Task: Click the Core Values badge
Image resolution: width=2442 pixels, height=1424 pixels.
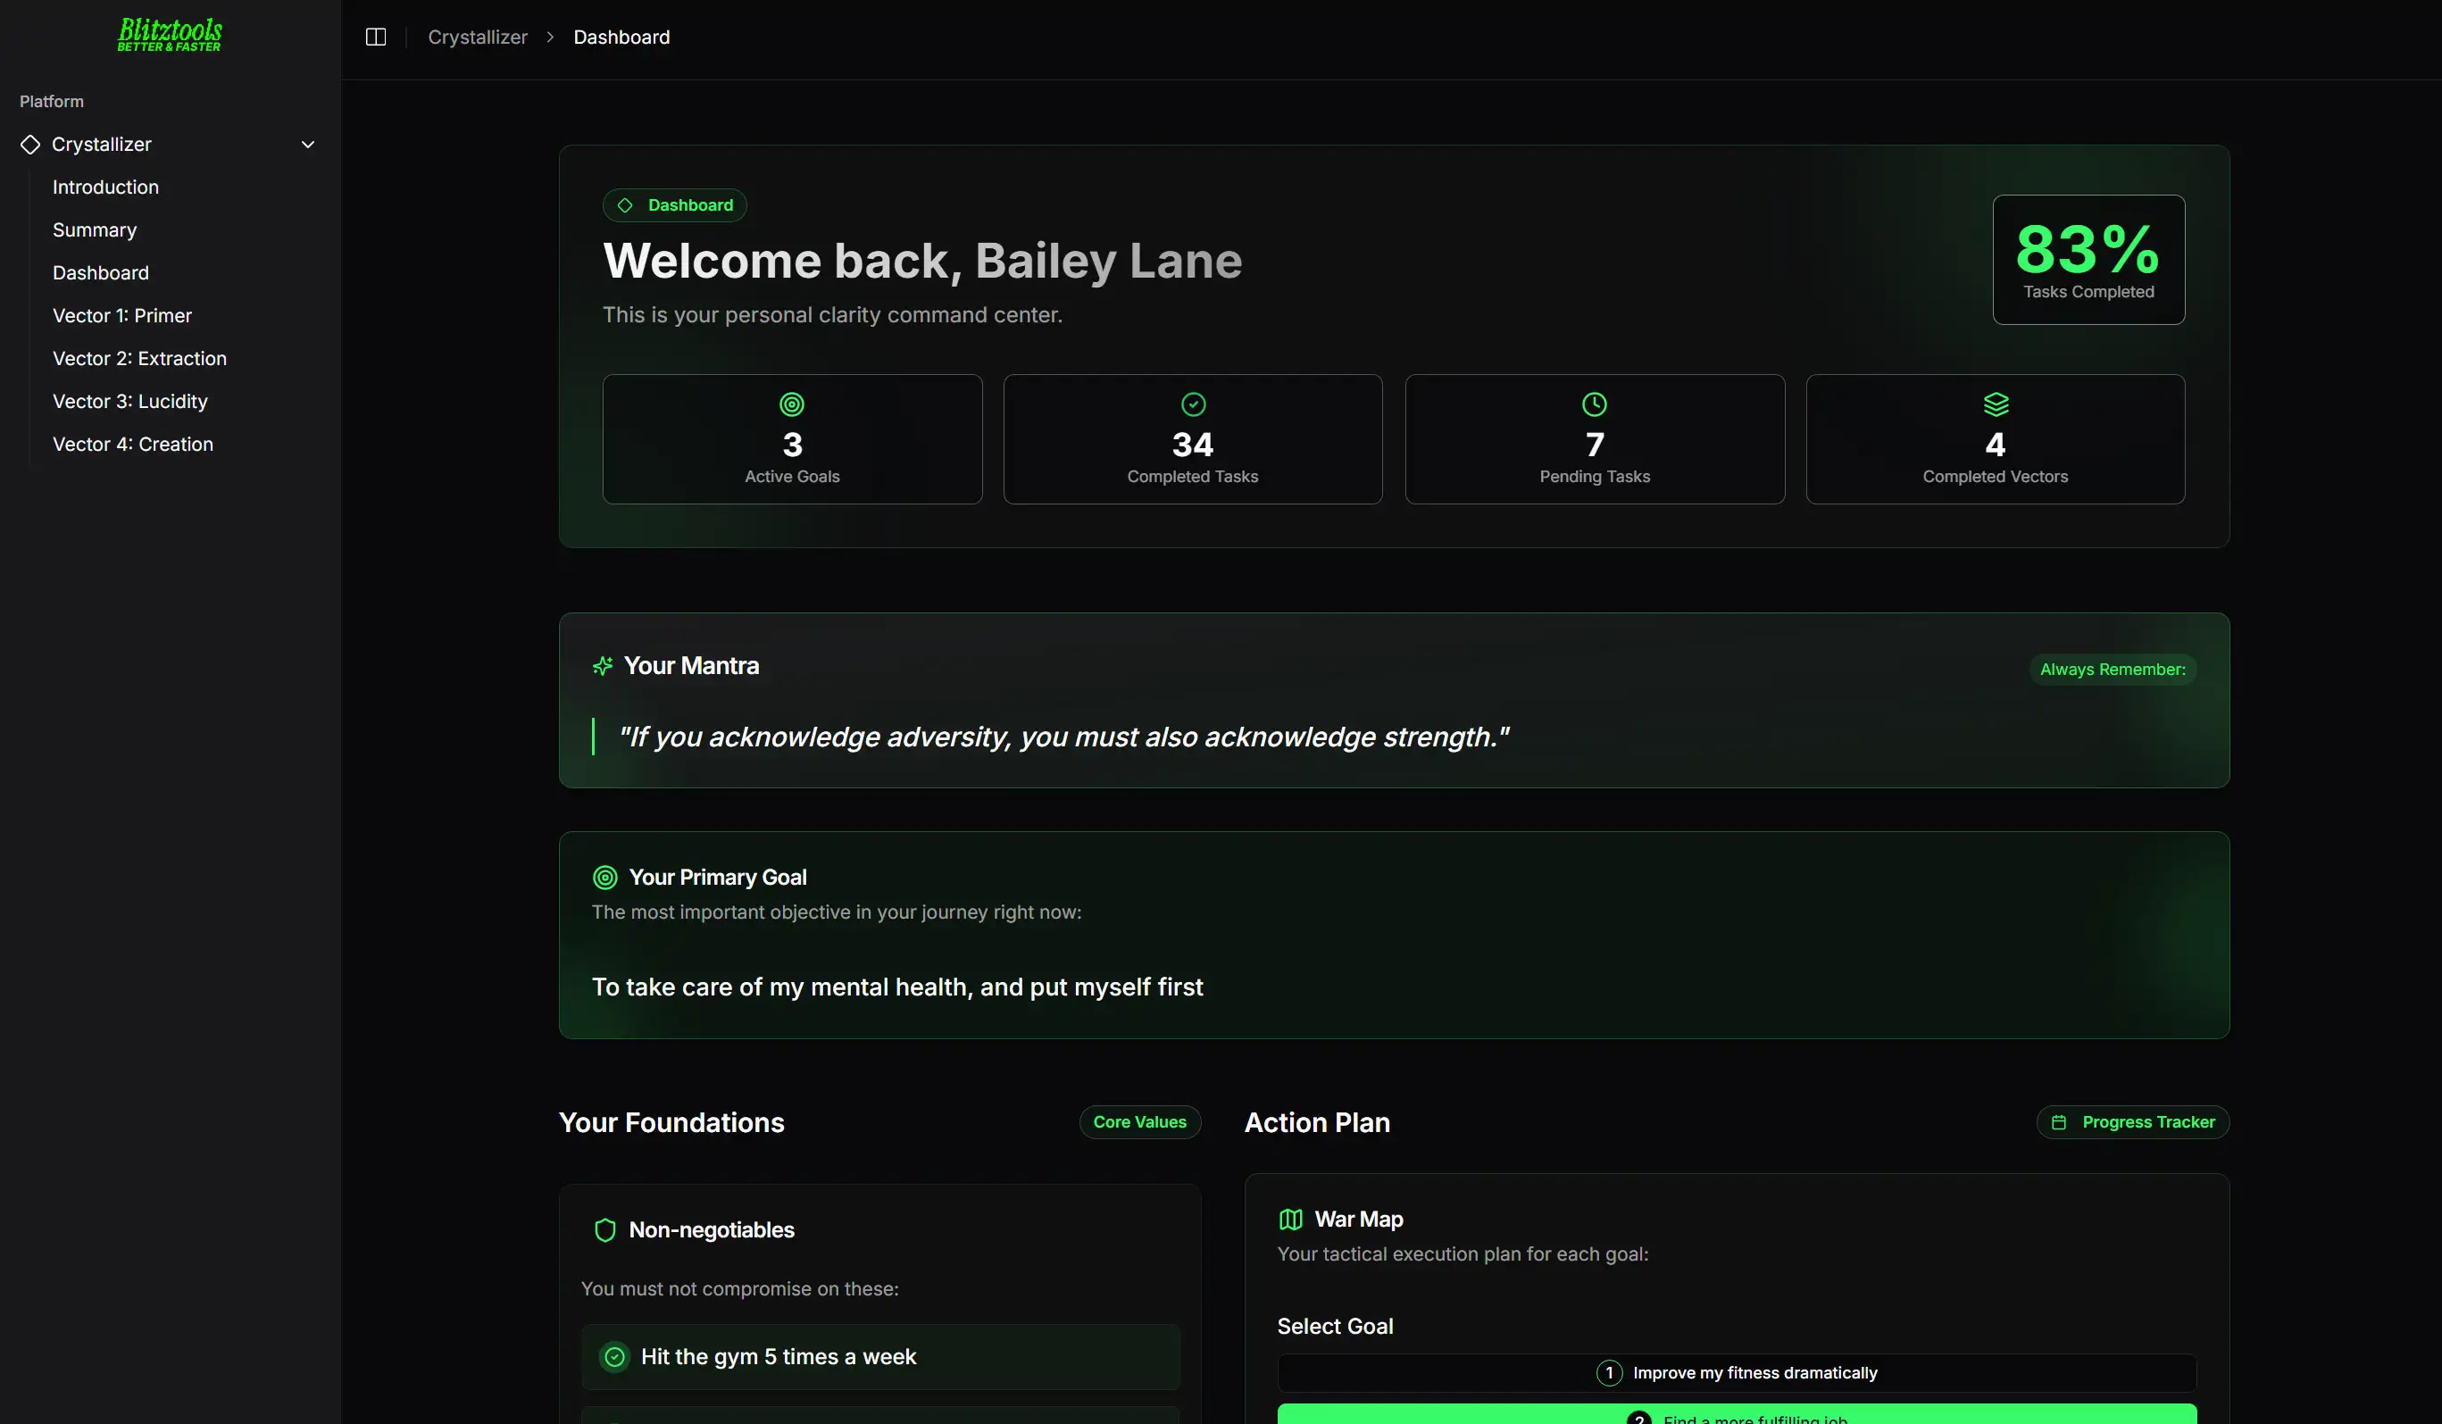Action: pos(1139,1121)
